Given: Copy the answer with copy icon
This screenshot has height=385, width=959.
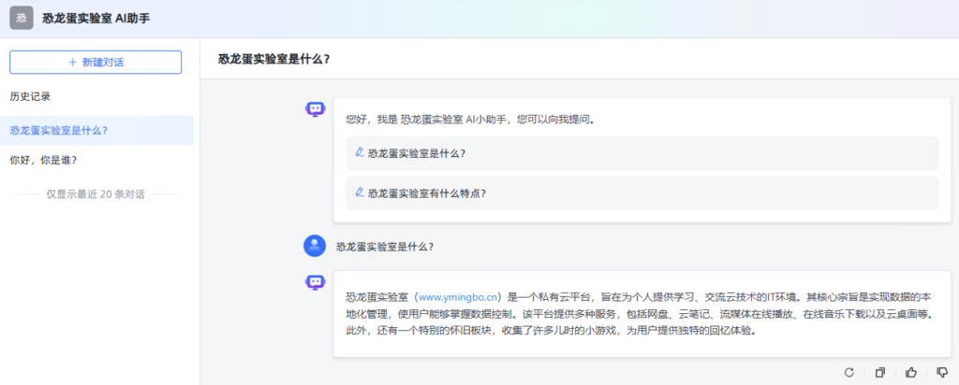Looking at the screenshot, I should click(x=880, y=372).
